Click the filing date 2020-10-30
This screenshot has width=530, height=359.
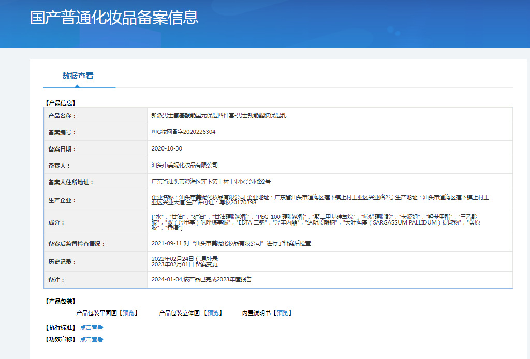(x=167, y=149)
